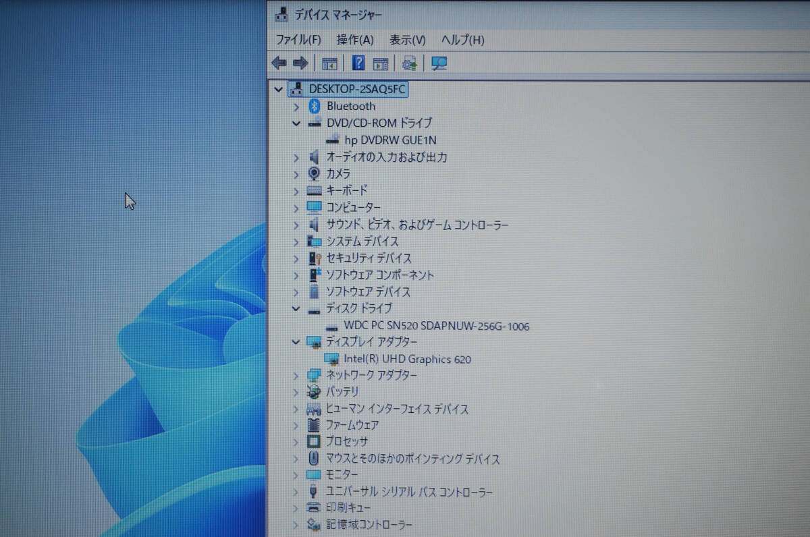Click the Bluetooth category icon
The width and height of the screenshot is (810, 537).
(x=314, y=106)
